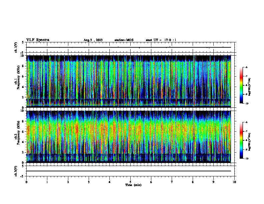264x204 pixels.
Task: Click the ch.1 frequency tick "4"
Action: coord(23,87)
